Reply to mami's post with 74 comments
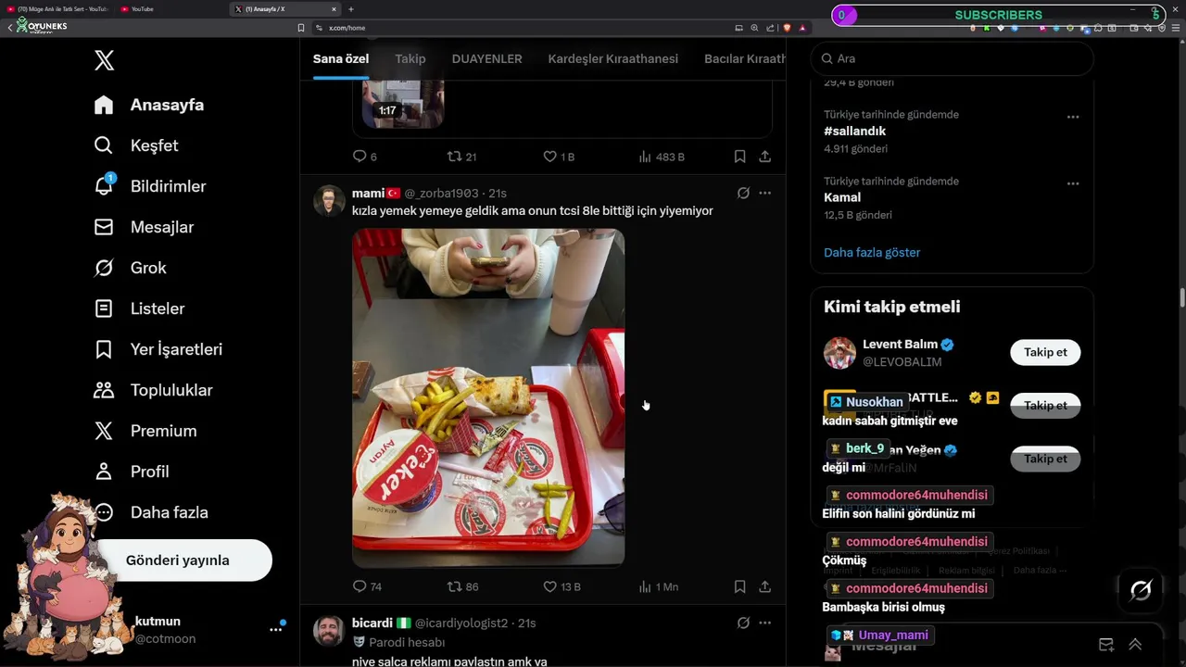 pyautogui.click(x=368, y=586)
